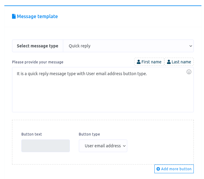Click the Button text input field
Screen dimensions: 204x179
pos(45,146)
